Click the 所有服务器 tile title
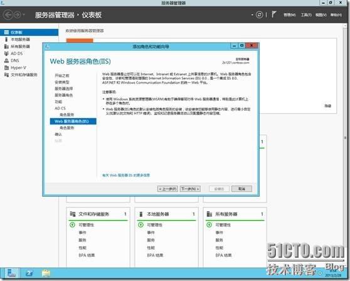The height and width of the screenshot is (281, 350). pyautogui.click(x=226, y=214)
